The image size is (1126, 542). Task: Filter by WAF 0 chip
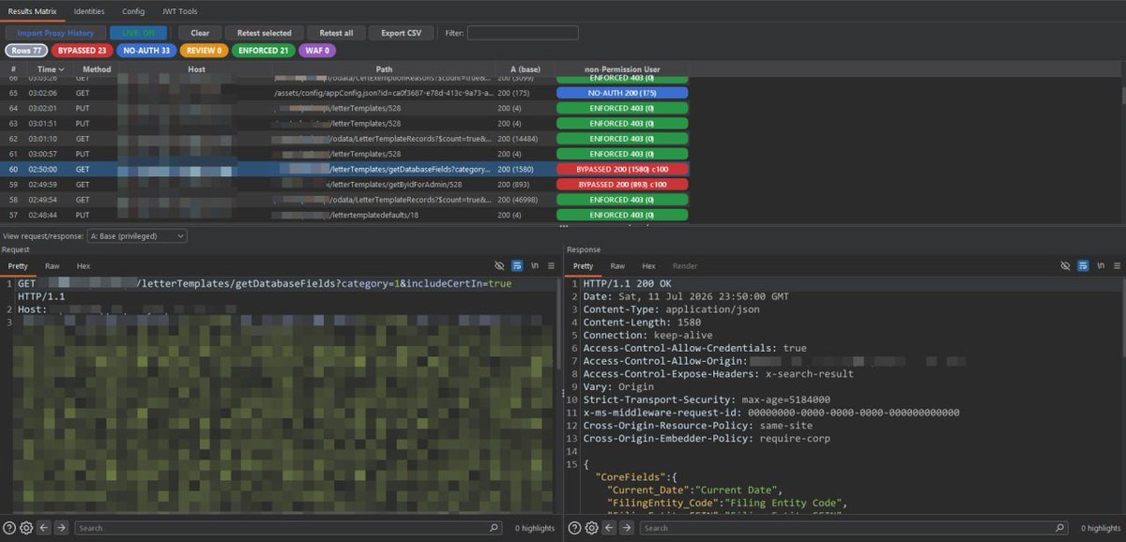point(318,51)
